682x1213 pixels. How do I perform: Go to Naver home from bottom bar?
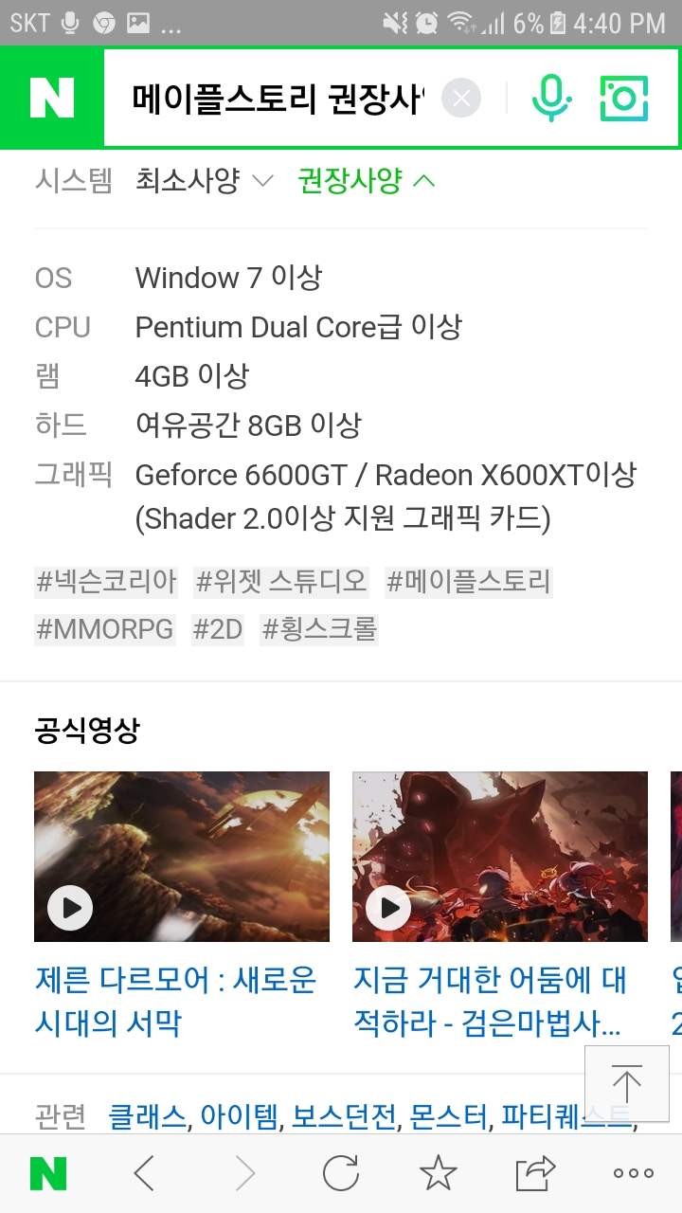[48, 1174]
